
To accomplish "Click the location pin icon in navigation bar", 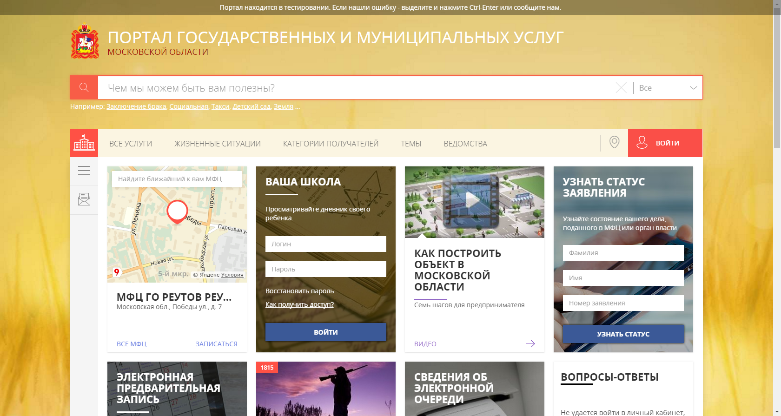I will [614, 142].
